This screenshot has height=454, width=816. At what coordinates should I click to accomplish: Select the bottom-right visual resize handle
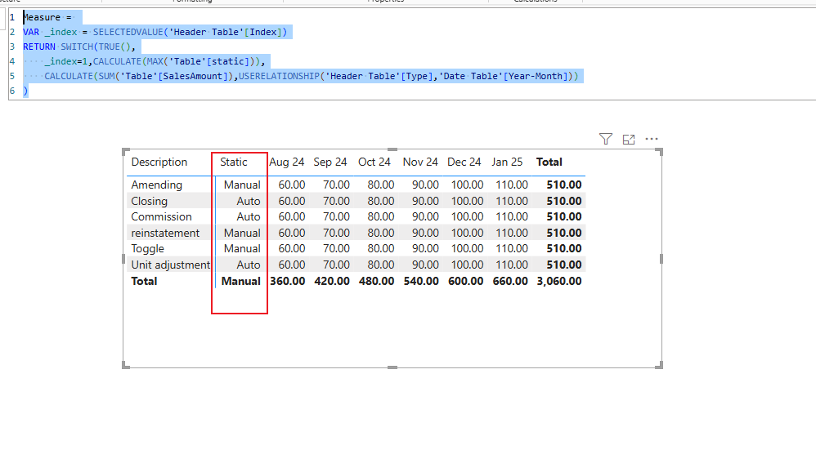coord(659,365)
